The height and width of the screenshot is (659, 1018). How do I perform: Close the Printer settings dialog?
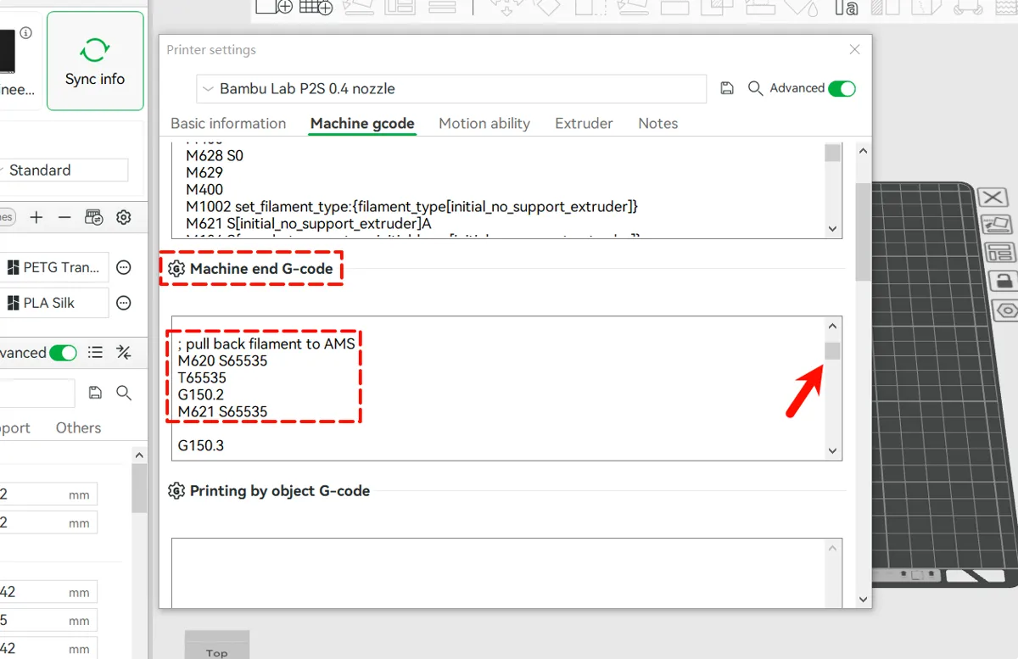[x=855, y=50]
